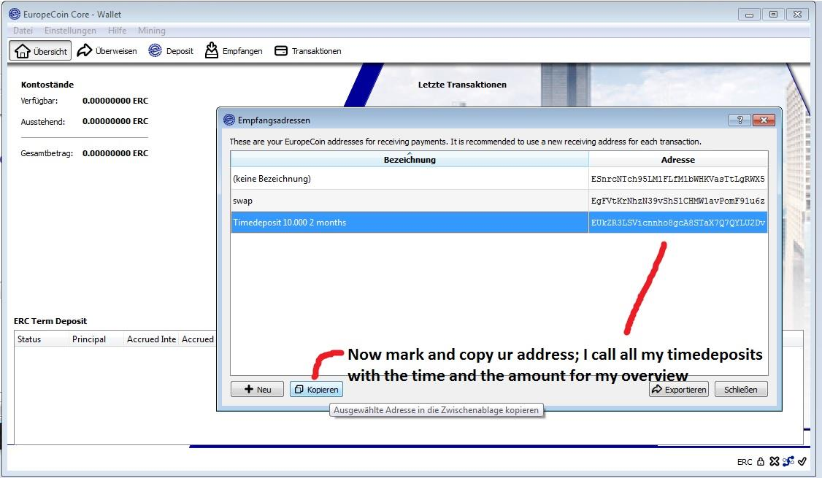Sort by the Adresse column header

[678, 159]
